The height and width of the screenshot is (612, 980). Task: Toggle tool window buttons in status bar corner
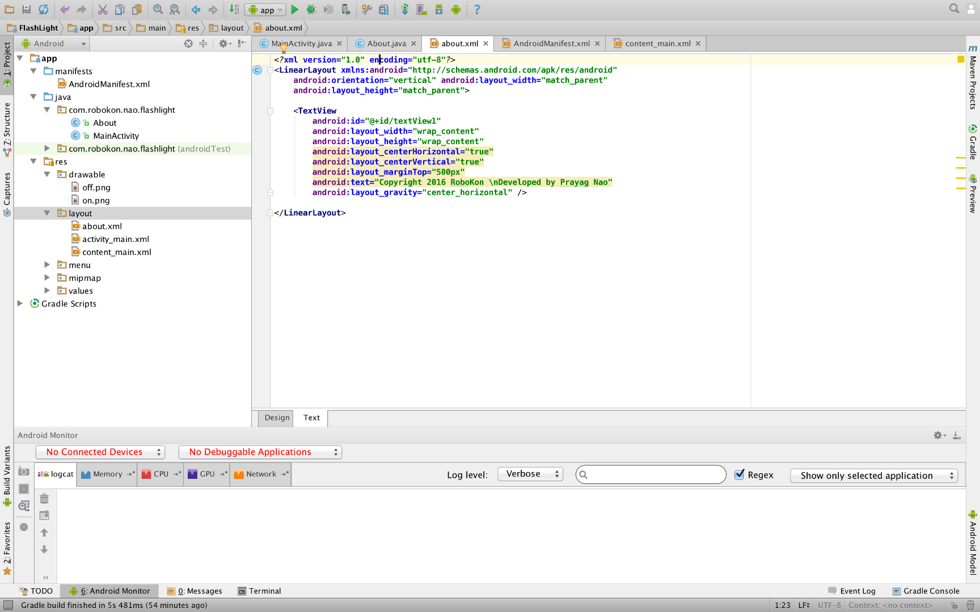[x=8, y=605]
